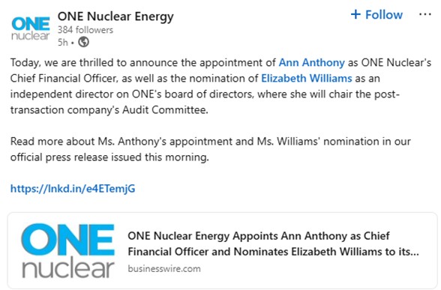Click the paragraph starting with Read more
Viewport: 441px width, 290px height.
point(211,149)
